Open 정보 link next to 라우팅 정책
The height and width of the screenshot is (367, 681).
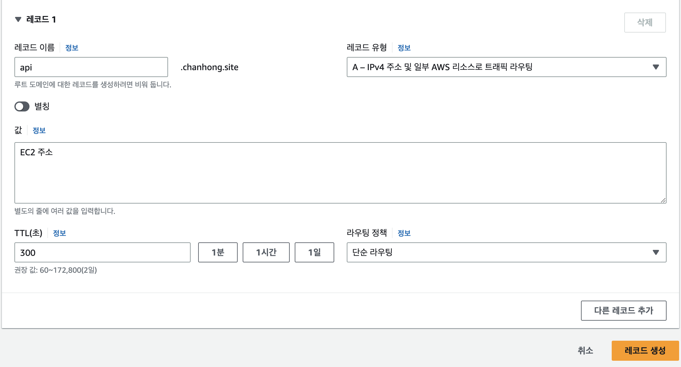[404, 233]
